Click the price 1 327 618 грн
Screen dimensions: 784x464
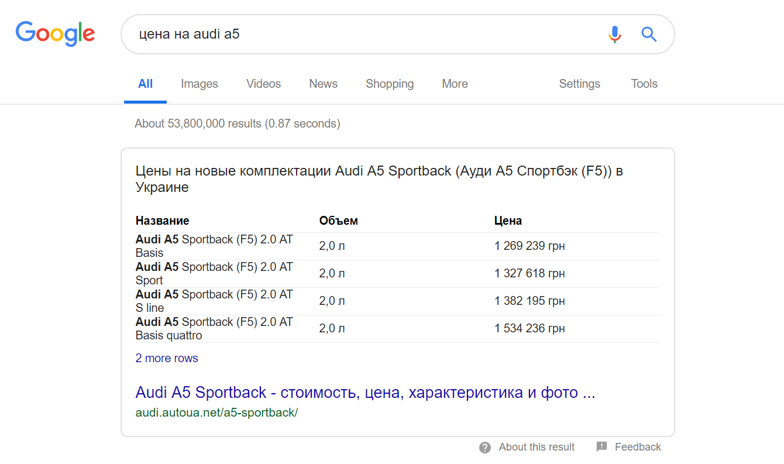529,273
